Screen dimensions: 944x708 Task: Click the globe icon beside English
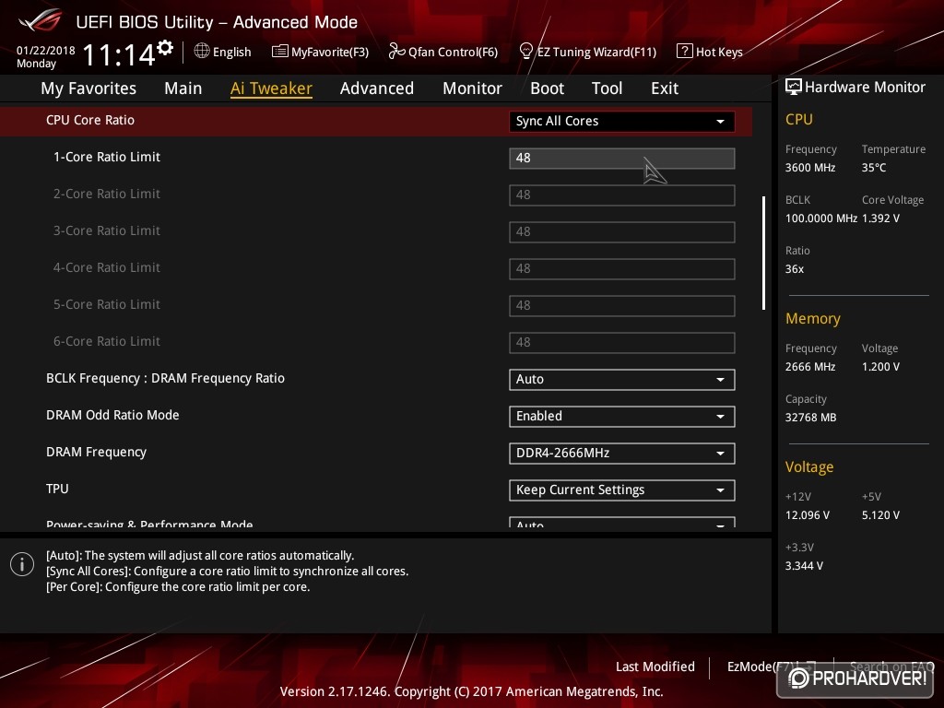pos(202,52)
